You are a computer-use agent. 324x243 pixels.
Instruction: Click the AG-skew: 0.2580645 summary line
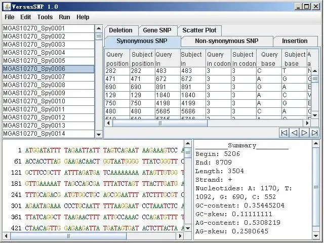[232, 231]
